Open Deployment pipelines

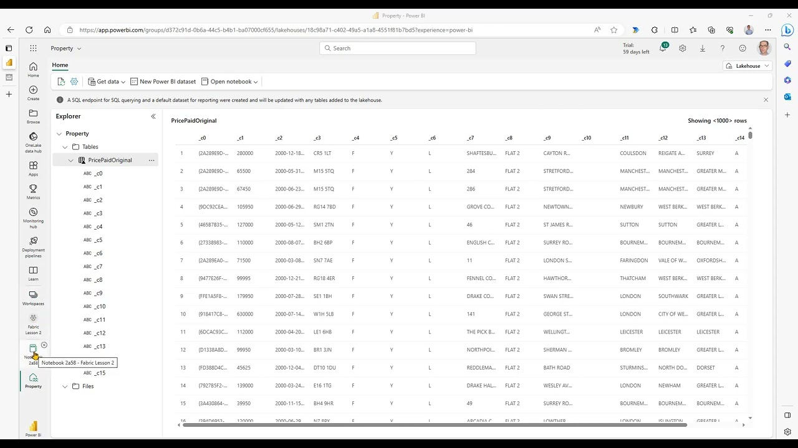(x=33, y=247)
